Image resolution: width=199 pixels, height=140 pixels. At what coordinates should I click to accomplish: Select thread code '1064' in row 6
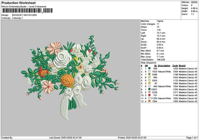175,84
